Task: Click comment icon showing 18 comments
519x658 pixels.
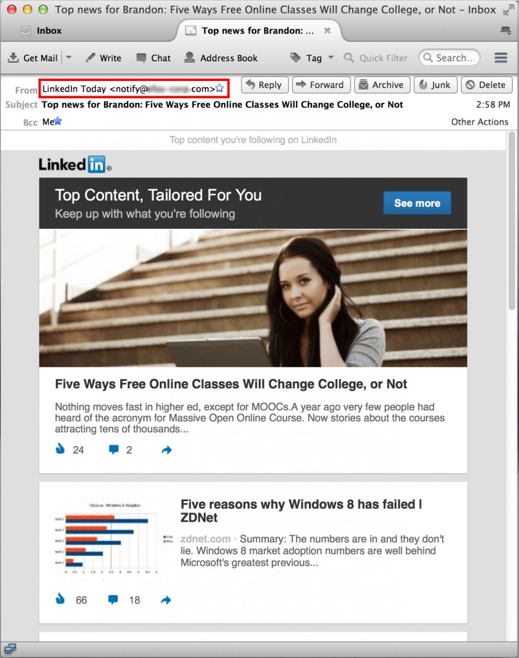Action: pos(113,600)
